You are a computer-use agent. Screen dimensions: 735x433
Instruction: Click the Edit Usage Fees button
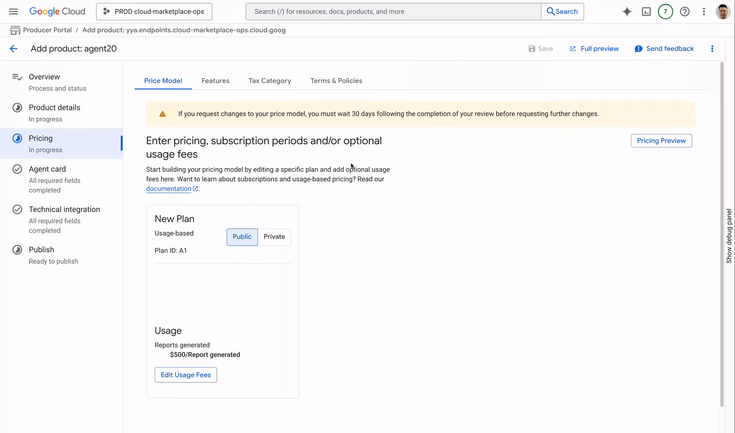click(x=185, y=375)
